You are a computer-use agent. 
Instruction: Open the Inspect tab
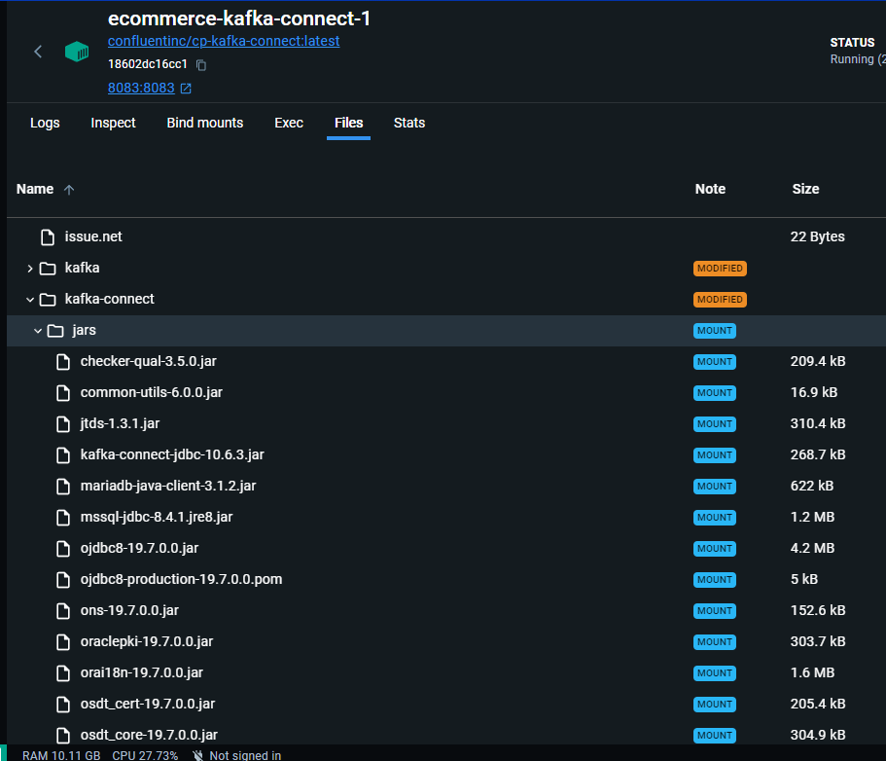[113, 123]
